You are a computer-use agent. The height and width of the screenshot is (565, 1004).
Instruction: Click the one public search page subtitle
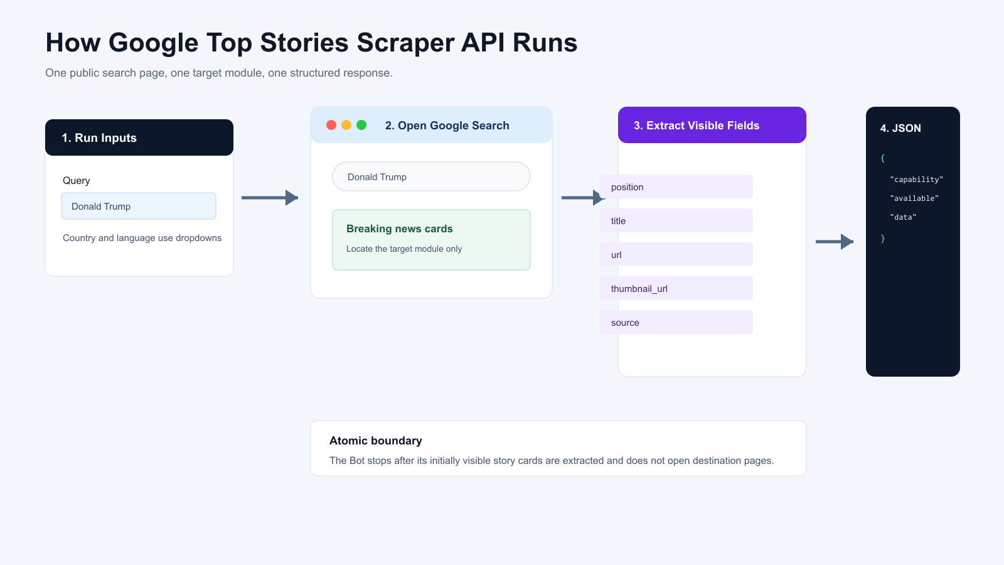tap(219, 73)
